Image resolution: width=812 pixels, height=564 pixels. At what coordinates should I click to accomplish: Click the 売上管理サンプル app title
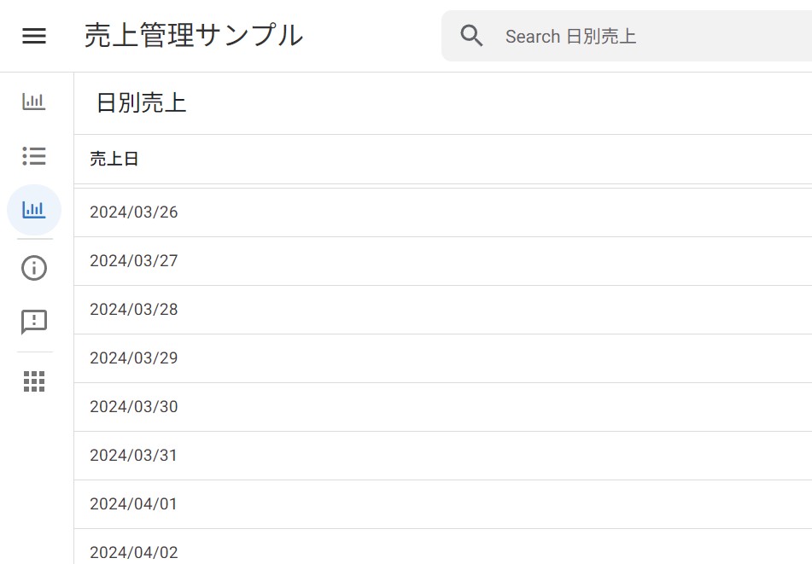tap(194, 36)
